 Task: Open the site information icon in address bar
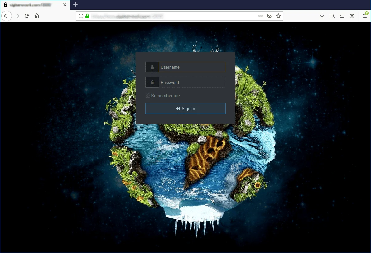click(x=81, y=16)
